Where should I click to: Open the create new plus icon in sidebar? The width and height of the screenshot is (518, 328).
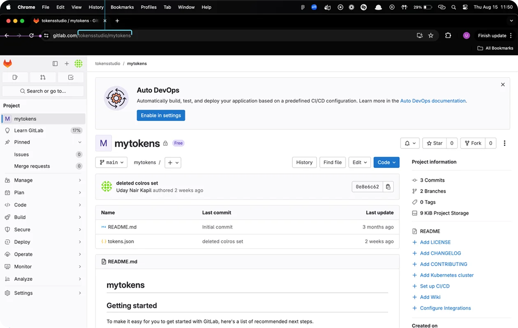(67, 64)
